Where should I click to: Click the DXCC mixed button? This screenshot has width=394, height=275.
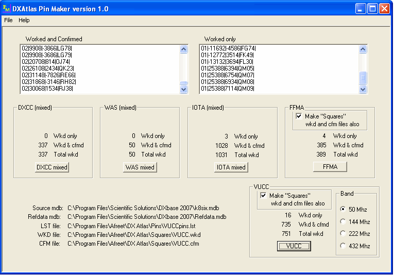pyautogui.click(x=52, y=167)
